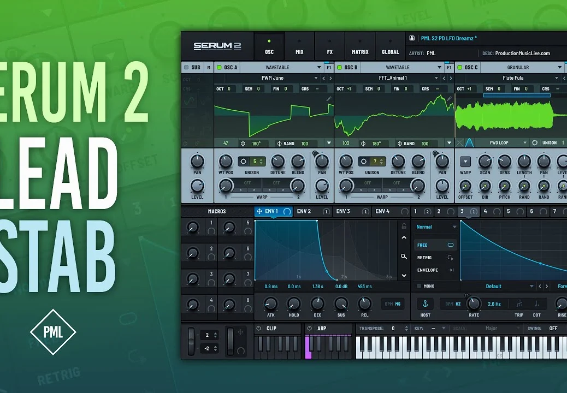The width and height of the screenshot is (567, 393).
Task: Switch to the MATRIX tab
Action: [x=360, y=46]
